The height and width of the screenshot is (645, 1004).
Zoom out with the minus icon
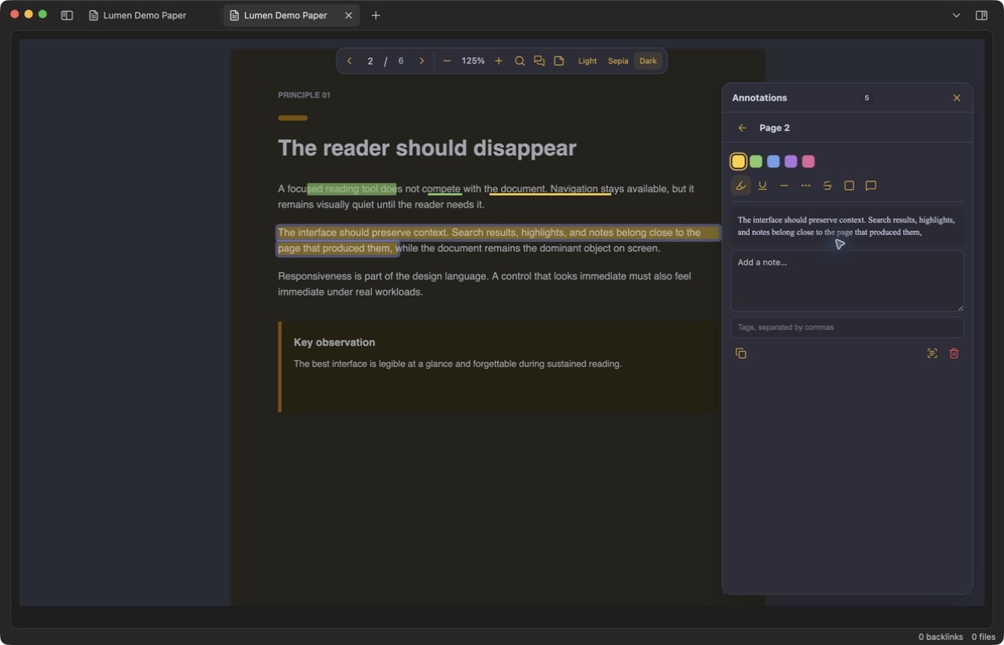click(447, 60)
